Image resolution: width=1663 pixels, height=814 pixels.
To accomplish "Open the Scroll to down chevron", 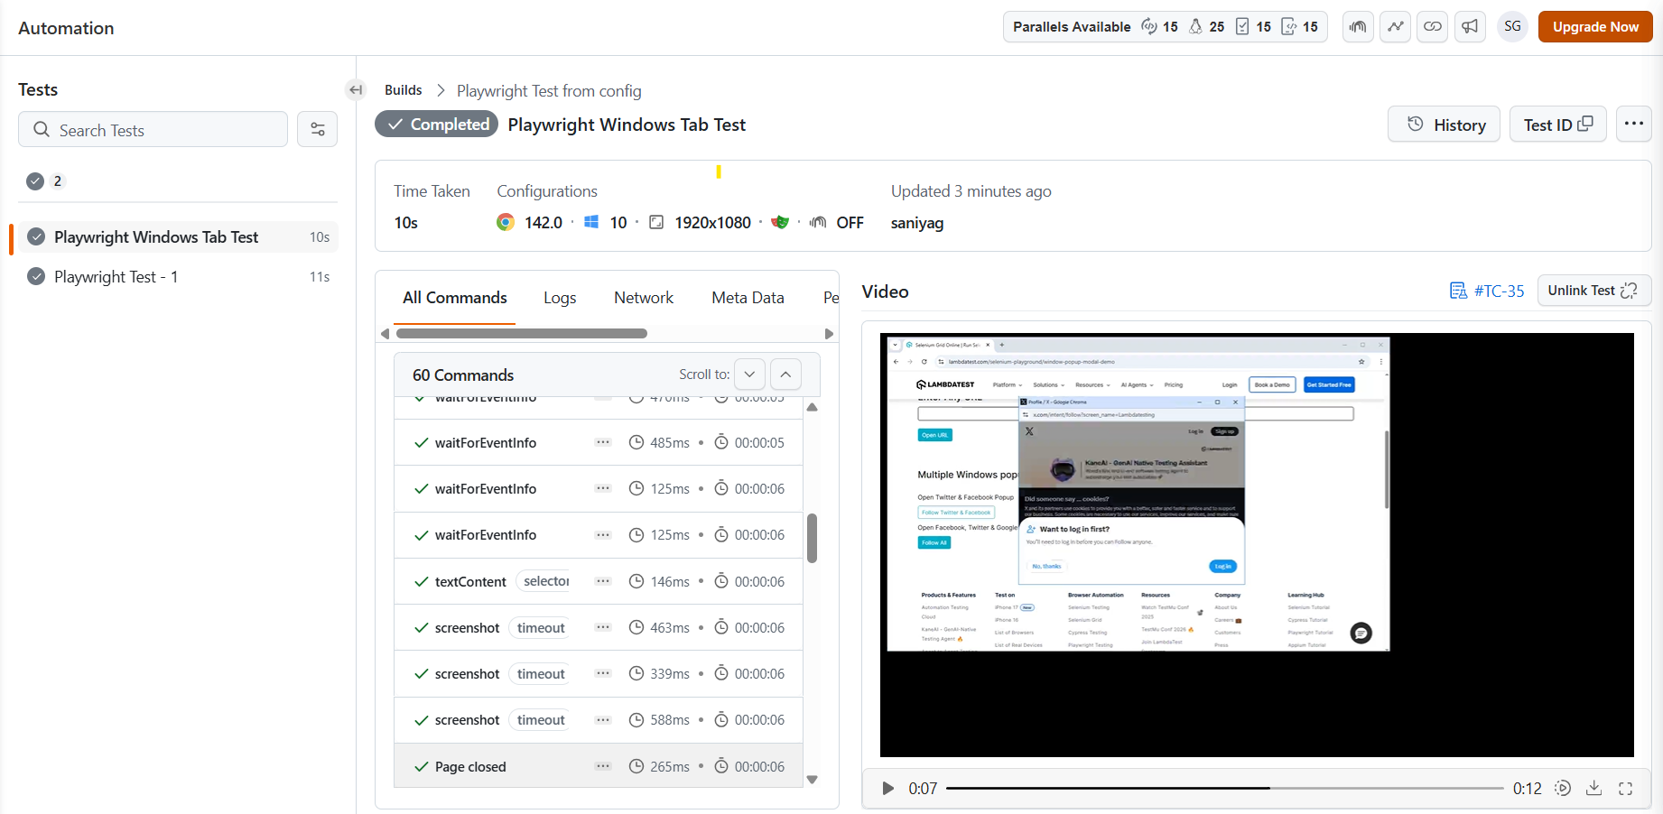I will 749,374.
